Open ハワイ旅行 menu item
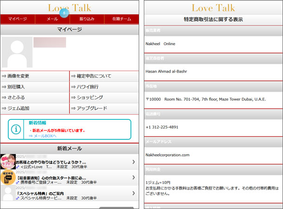283x209 pixels. 104,87
